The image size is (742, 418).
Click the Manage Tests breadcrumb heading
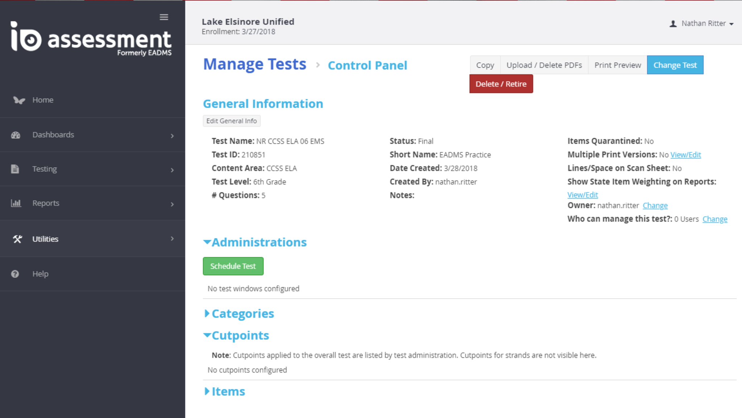coord(254,64)
